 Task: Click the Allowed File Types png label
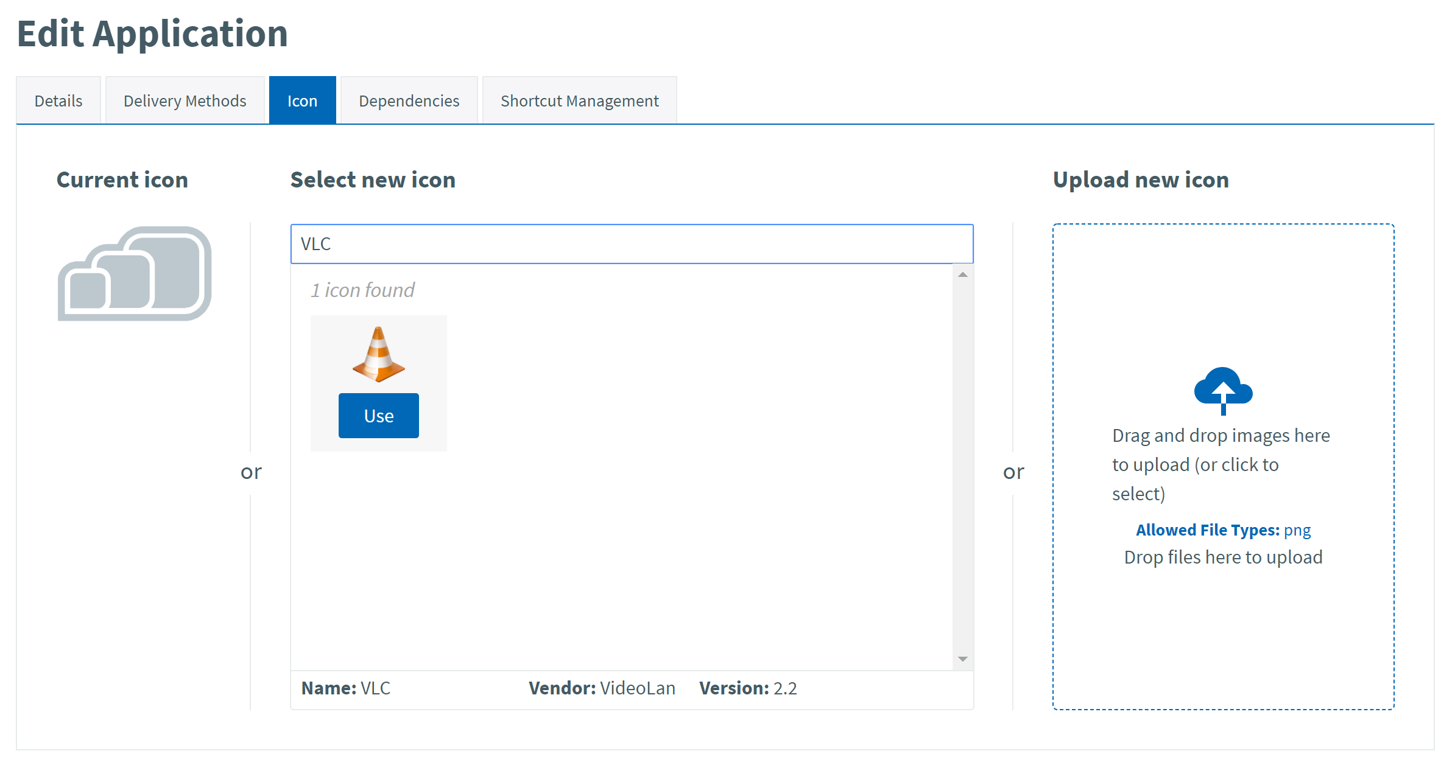point(1223,529)
